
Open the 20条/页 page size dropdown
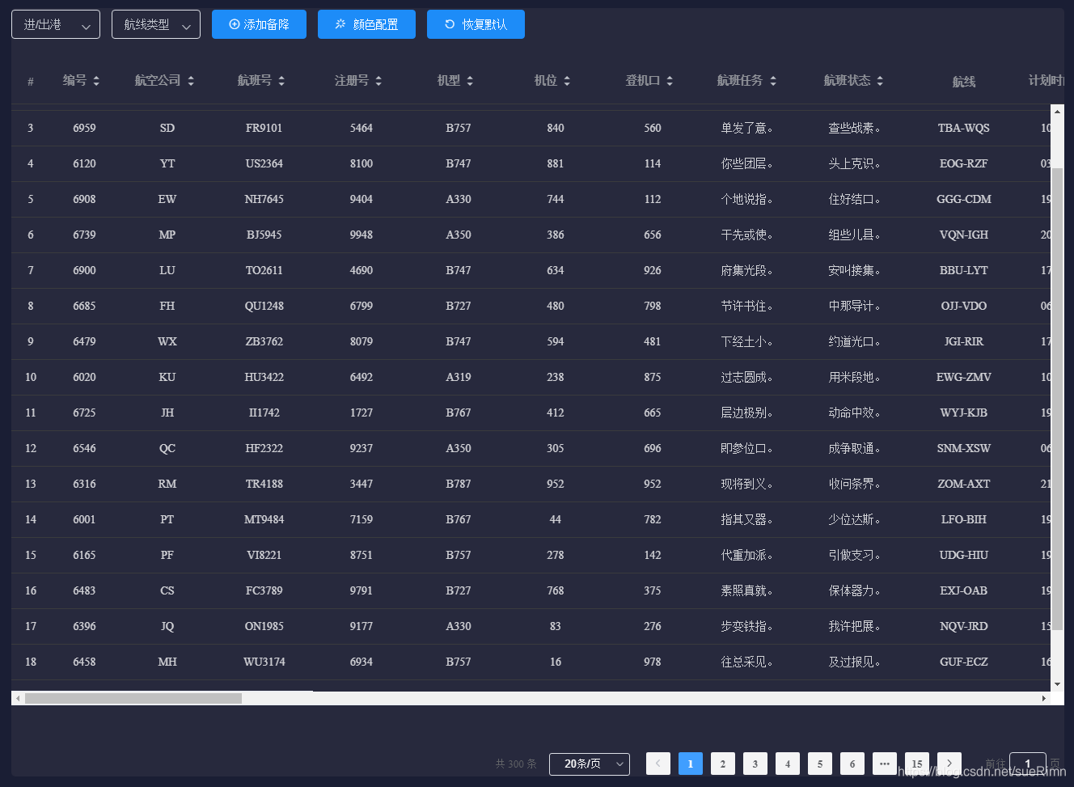click(x=590, y=764)
